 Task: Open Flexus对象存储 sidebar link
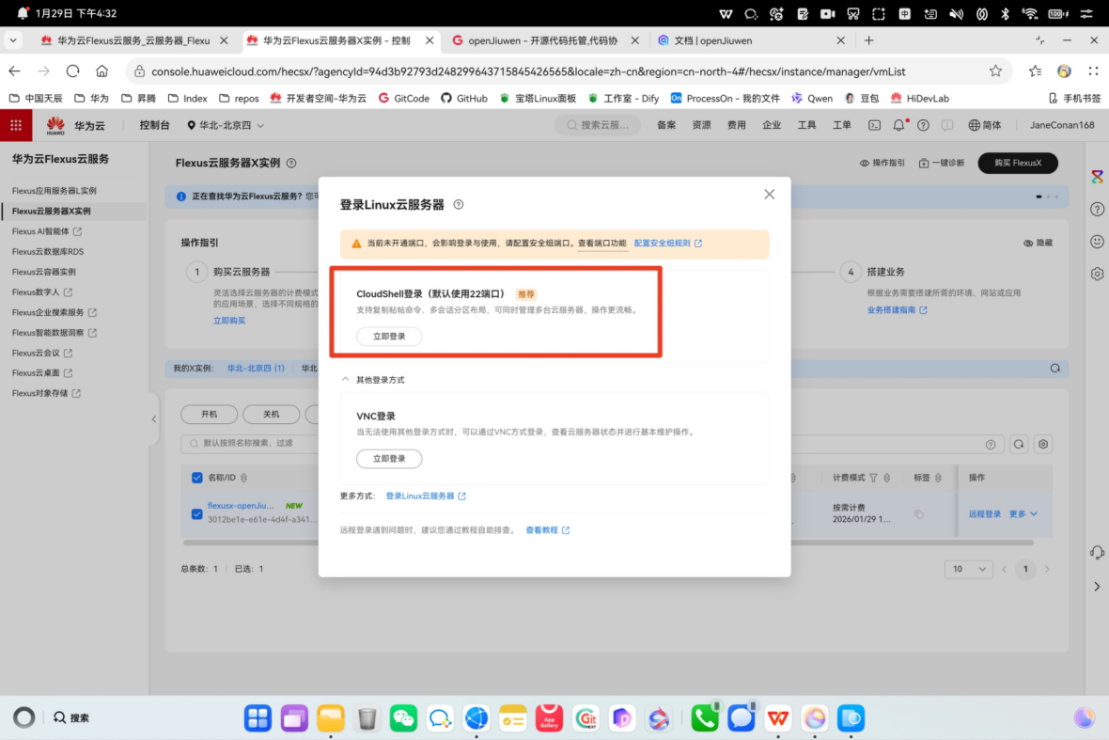[46, 393]
